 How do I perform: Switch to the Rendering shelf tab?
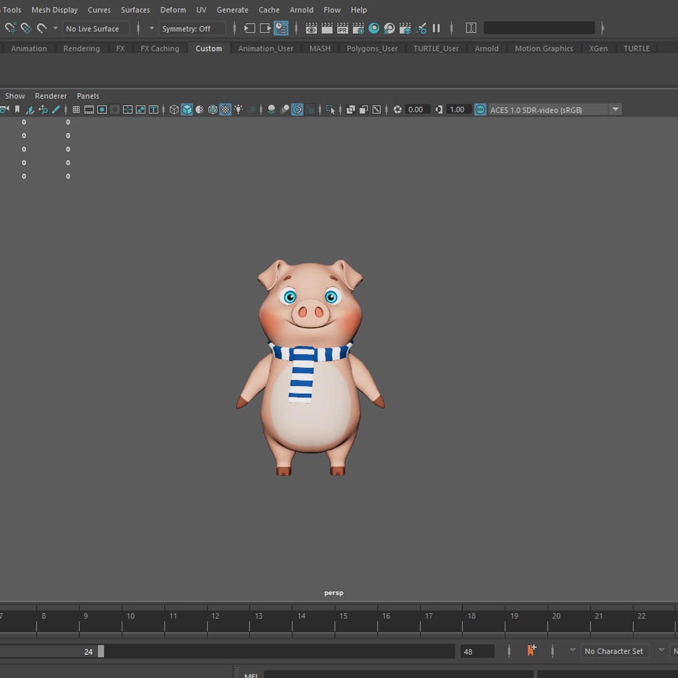click(x=81, y=48)
